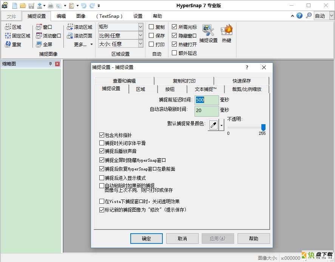The height and width of the screenshot is (262, 335).
Task: Open dropdown arrow beside the upload icon
Action: pos(45,6)
